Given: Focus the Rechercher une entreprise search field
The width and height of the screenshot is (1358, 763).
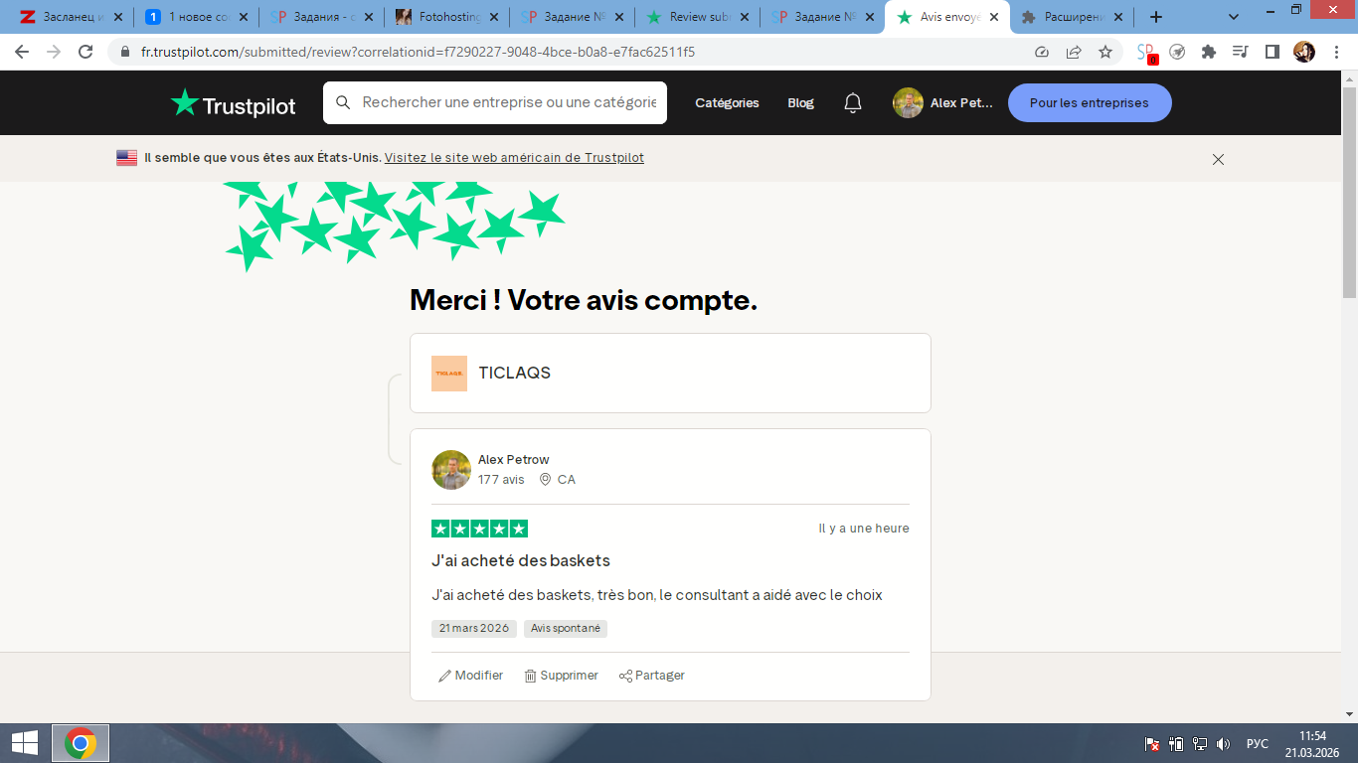Looking at the screenshot, I should pyautogui.click(x=495, y=102).
